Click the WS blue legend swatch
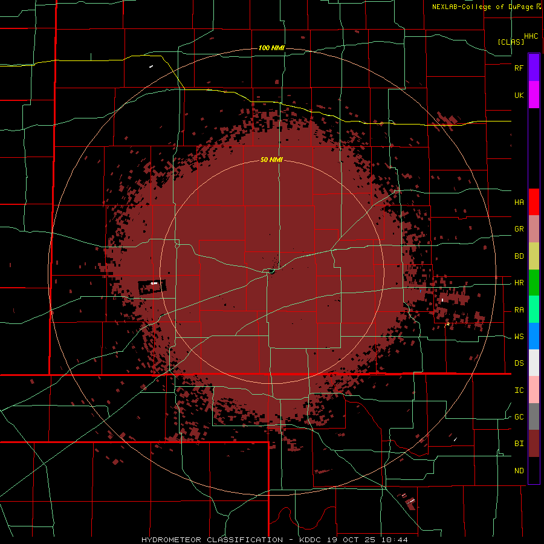The height and width of the screenshot is (544, 544). (534, 336)
